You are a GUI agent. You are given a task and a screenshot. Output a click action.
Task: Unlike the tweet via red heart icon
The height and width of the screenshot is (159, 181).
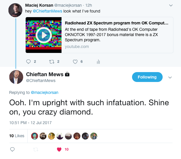point(59,149)
